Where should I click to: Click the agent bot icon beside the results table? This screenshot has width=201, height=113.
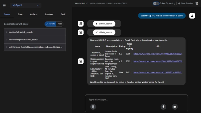(81, 61)
